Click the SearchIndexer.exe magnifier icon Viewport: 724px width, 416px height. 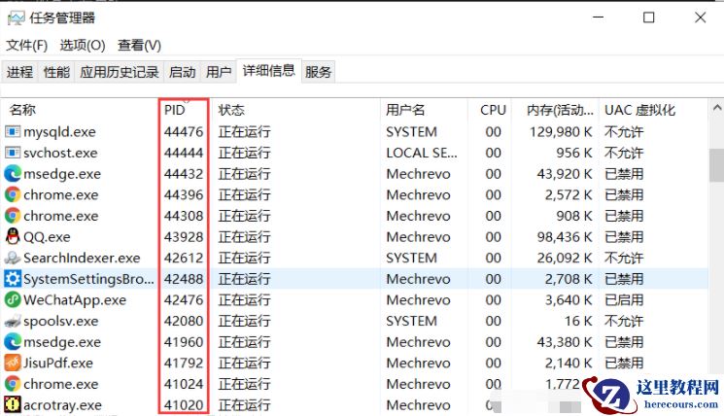click(x=13, y=259)
